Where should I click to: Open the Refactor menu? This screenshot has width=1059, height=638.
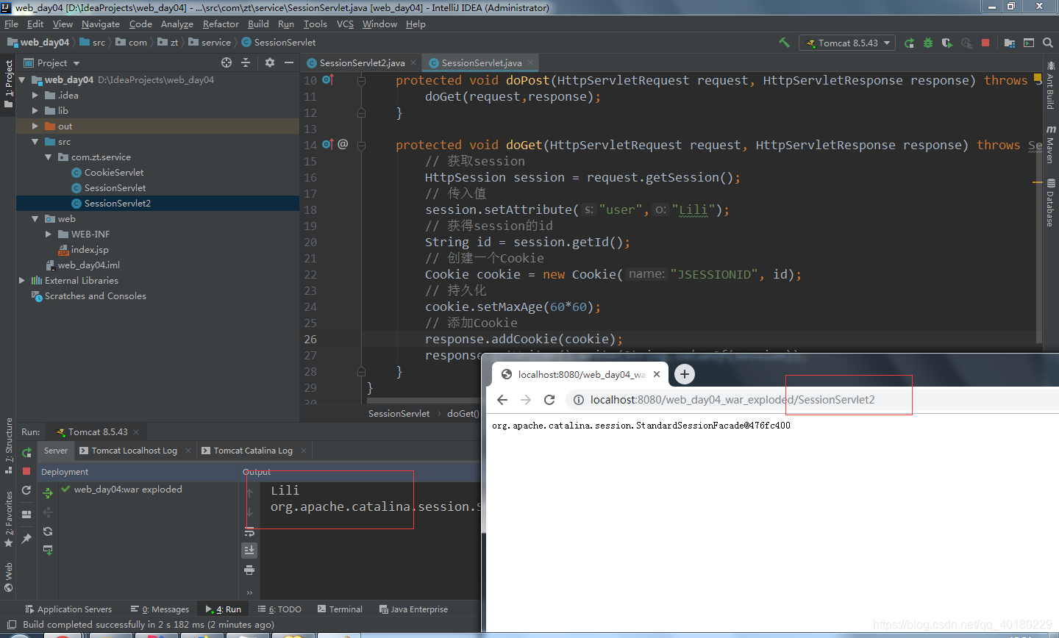221,24
